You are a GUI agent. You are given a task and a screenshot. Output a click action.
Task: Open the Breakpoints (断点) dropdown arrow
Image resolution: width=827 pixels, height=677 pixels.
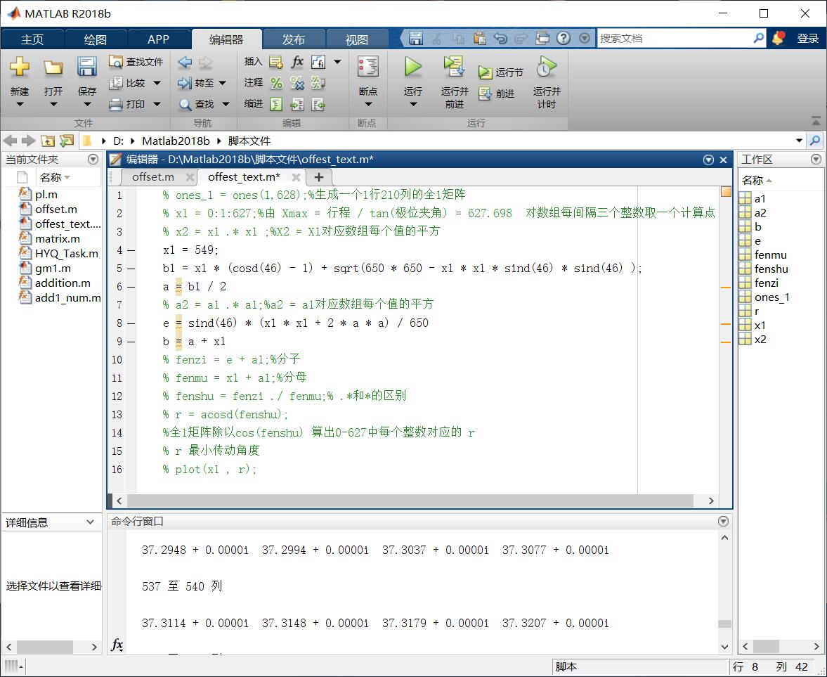(368, 105)
